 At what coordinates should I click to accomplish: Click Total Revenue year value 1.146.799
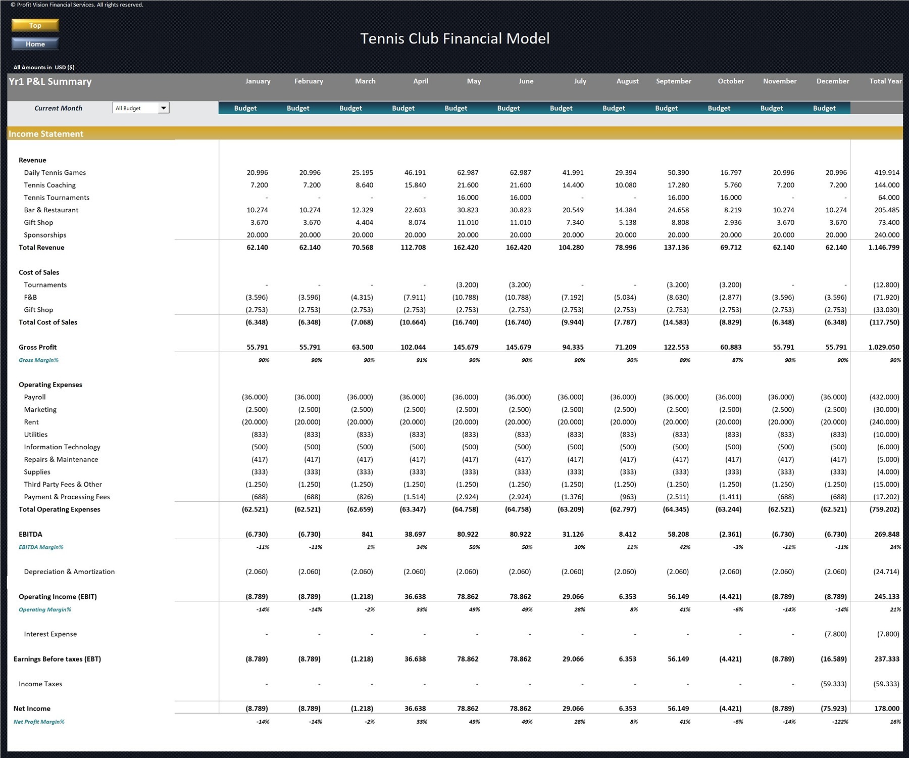point(884,247)
